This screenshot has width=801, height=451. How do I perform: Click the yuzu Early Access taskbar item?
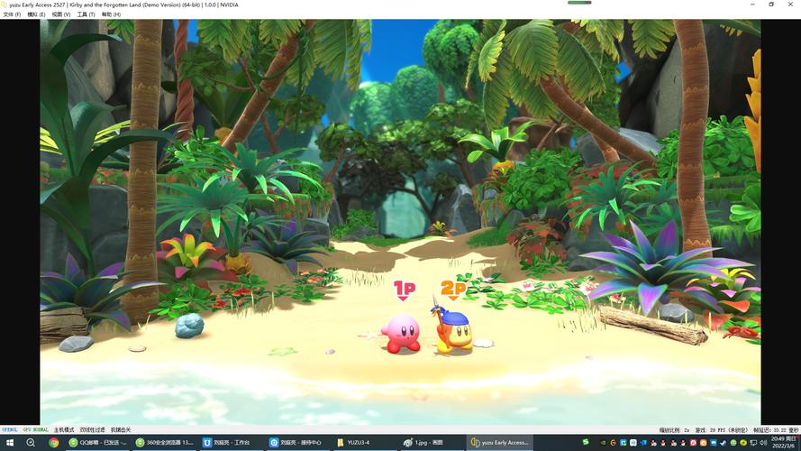[x=499, y=443]
